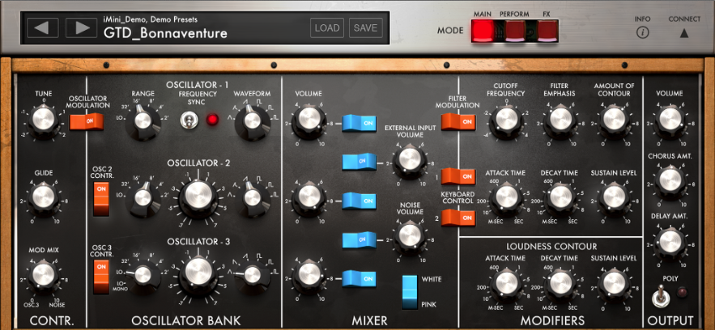Toggle the Oscillator Modulation switch
Viewport: 715px width, 330px height.
pos(86,121)
